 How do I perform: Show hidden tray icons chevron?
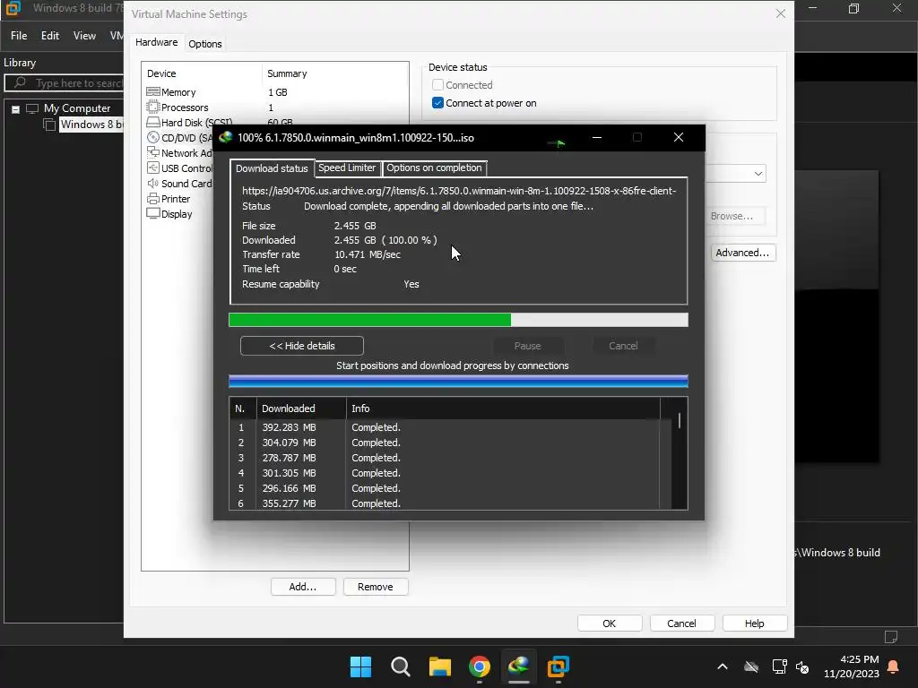click(x=723, y=666)
